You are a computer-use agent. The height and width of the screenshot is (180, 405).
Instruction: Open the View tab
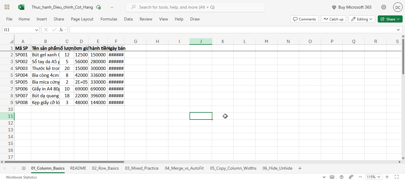164,19
